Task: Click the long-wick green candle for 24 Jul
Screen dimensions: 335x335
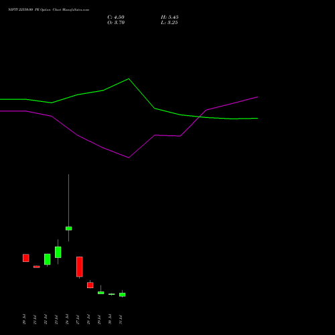Action: coord(69,228)
